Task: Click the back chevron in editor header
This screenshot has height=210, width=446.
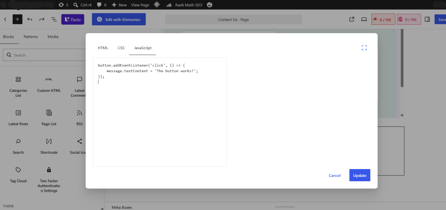Action: click(x=5, y=19)
